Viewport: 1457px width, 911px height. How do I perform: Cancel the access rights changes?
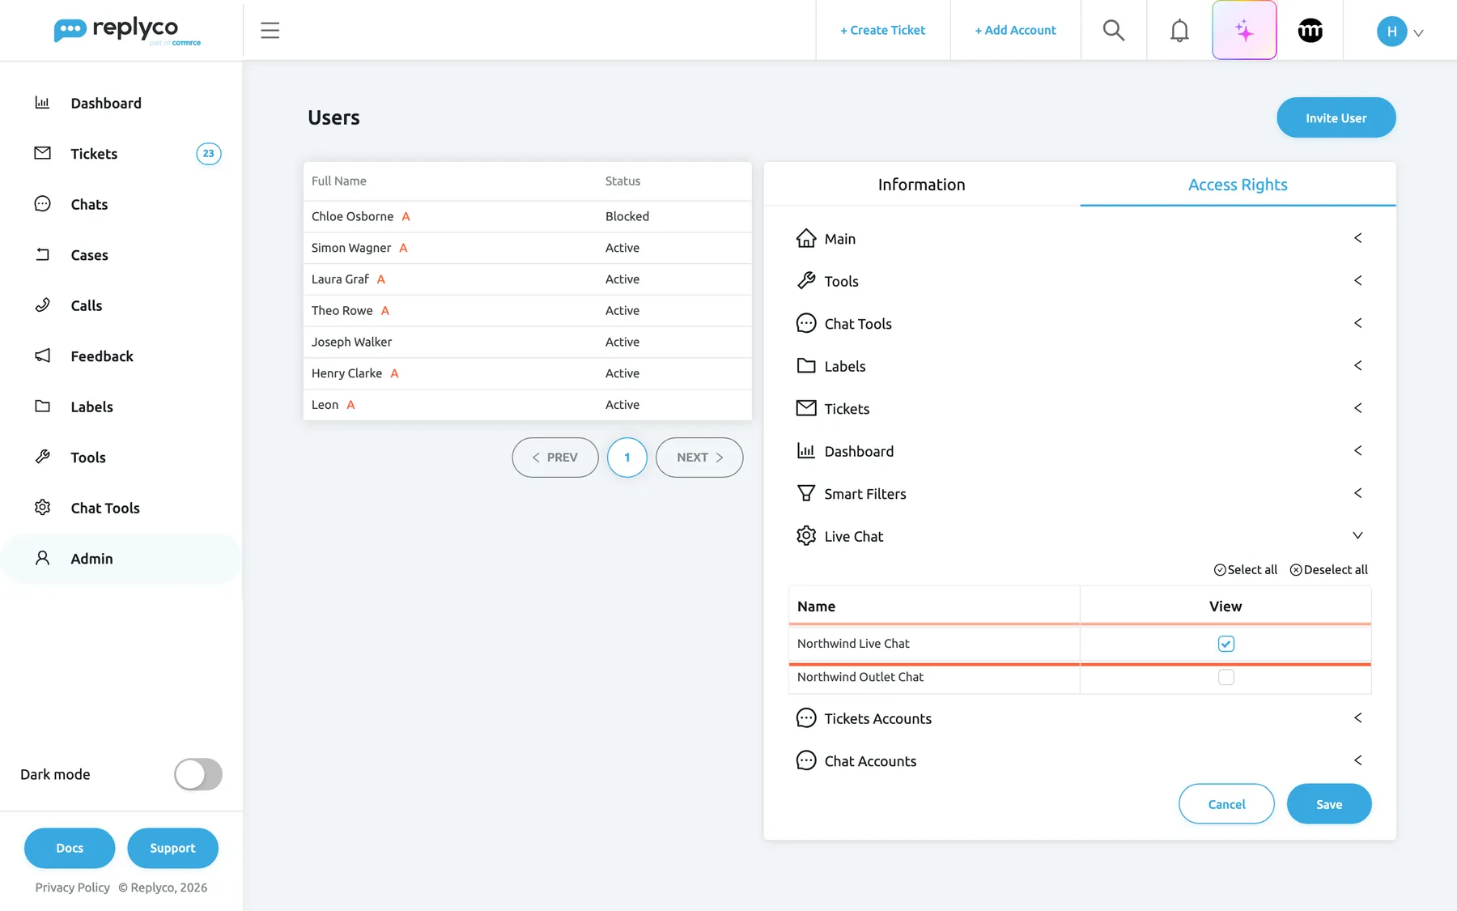[x=1226, y=804]
